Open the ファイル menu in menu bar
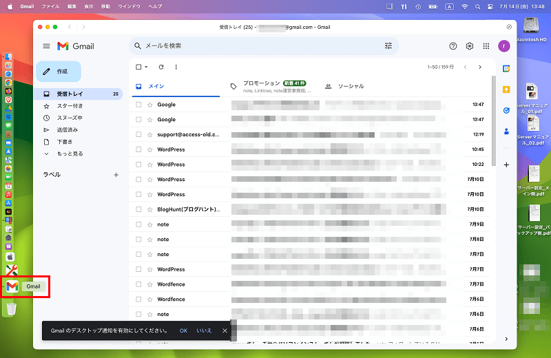551x358 pixels. (x=50, y=6)
